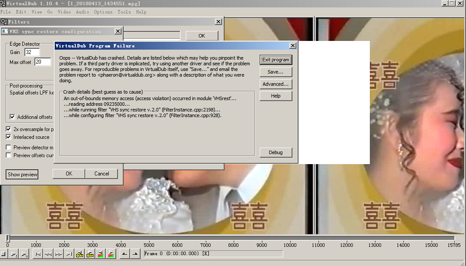The height and width of the screenshot is (266, 466).
Task: Toggle the Additional offsets checkbox
Action: pyautogui.click(x=12, y=117)
